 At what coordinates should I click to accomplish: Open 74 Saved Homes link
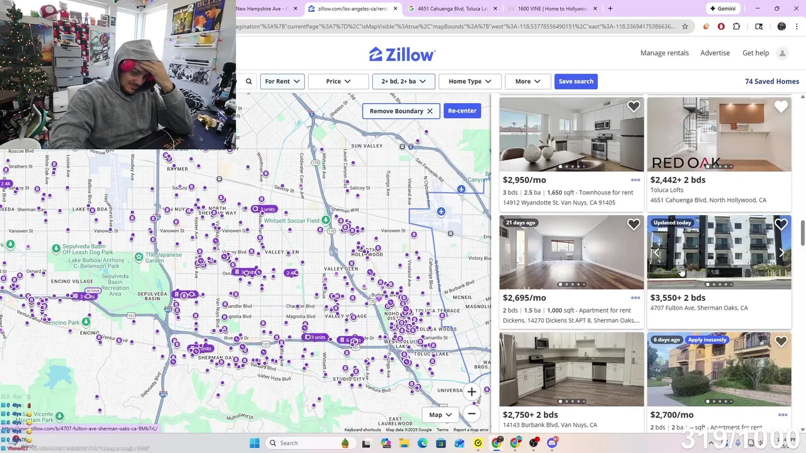click(772, 81)
